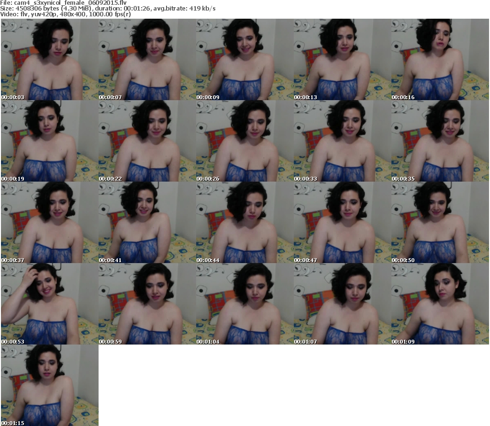Select the thumbnail frame stamped 00:00:44

pyautogui.click(x=245, y=222)
